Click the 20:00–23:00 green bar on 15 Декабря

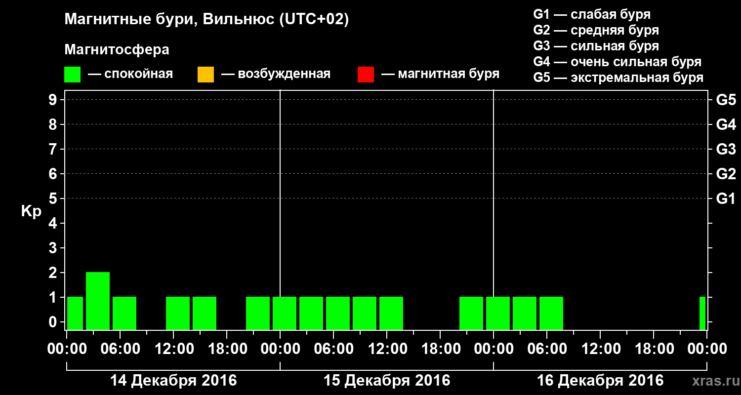click(471, 313)
